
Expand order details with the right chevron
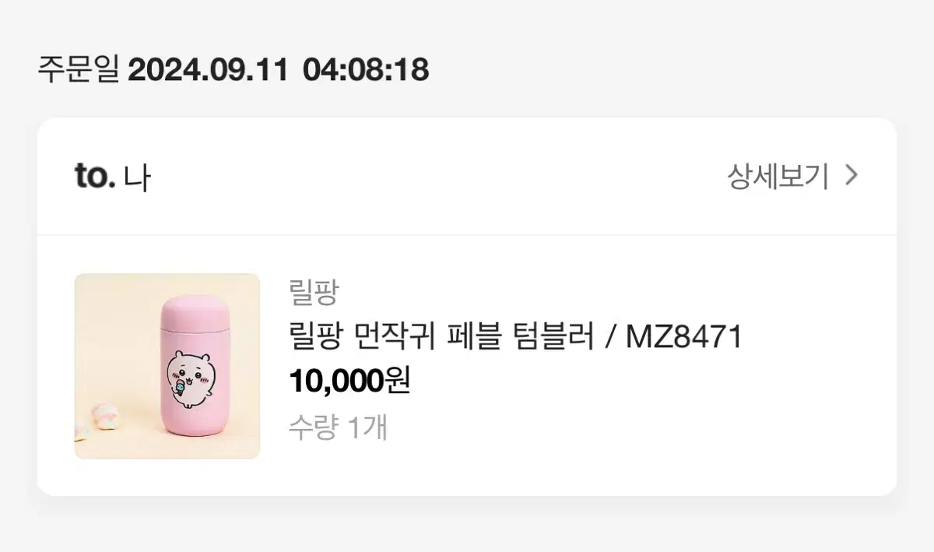pos(851,177)
